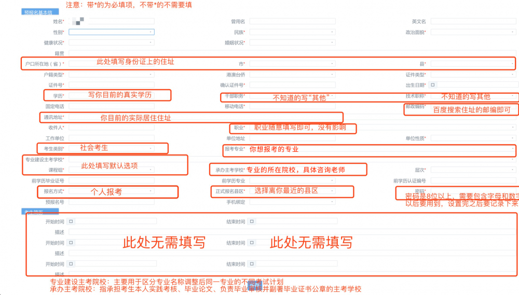The image size is (519, 295).
Task: Click the blue save button at bottom
Action: pos(254,285)
